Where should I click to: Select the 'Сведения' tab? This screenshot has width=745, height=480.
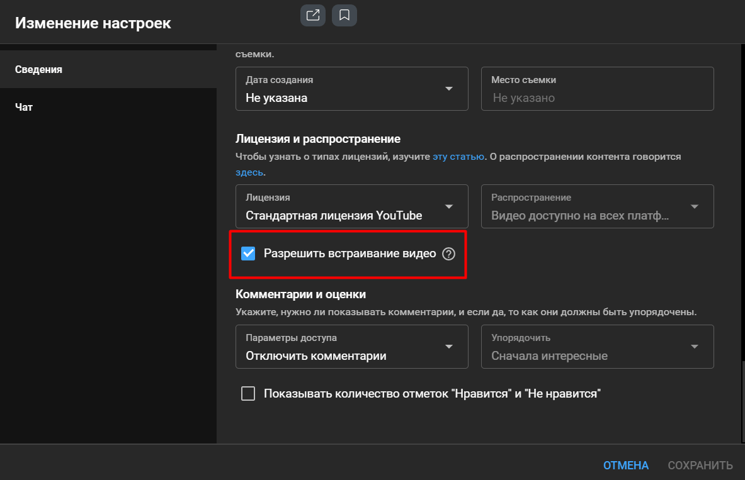click(38, 69)
